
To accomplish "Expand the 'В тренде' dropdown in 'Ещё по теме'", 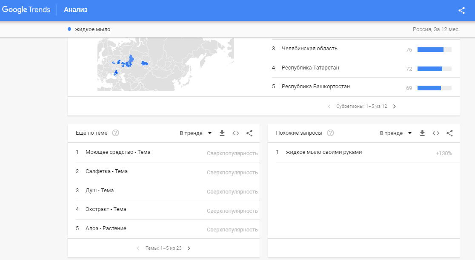I will [x=195, y=133].
